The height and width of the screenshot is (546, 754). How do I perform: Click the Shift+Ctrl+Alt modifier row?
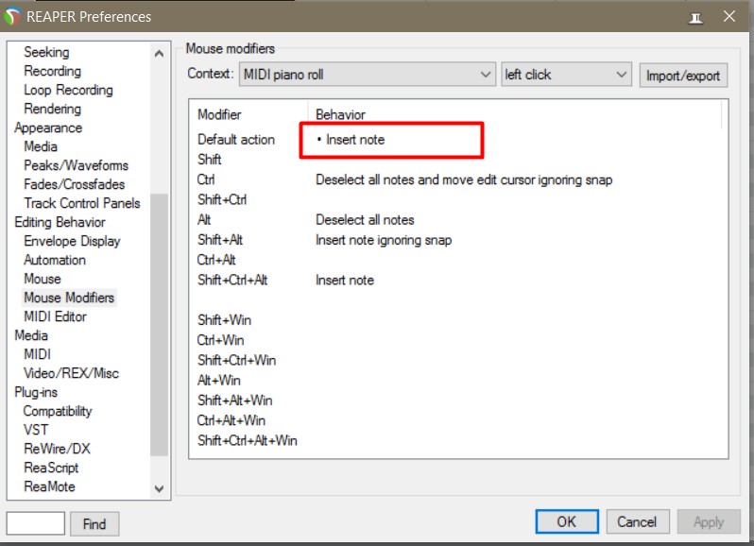[232, 281]
